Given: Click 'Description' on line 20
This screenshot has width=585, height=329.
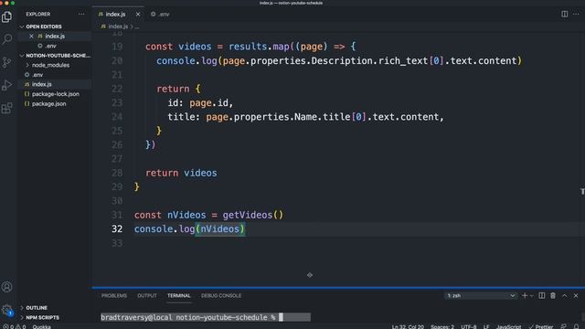Looking at the screenshot, I should 342,61.
